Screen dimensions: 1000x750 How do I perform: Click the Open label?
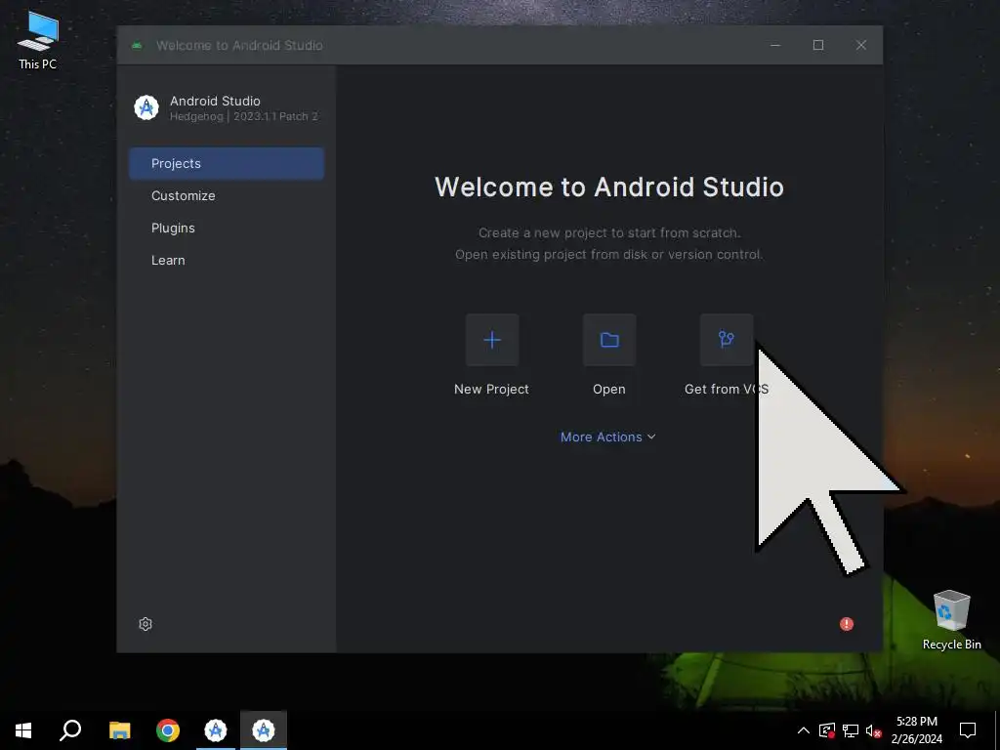coord(609,389)
